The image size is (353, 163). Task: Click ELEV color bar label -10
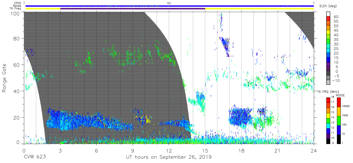[336, 81]
